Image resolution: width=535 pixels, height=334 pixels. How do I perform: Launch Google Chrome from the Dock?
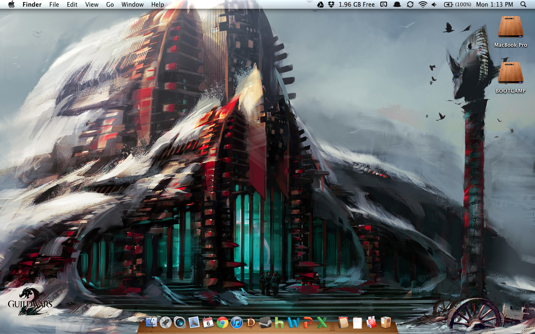coord(222,322)
